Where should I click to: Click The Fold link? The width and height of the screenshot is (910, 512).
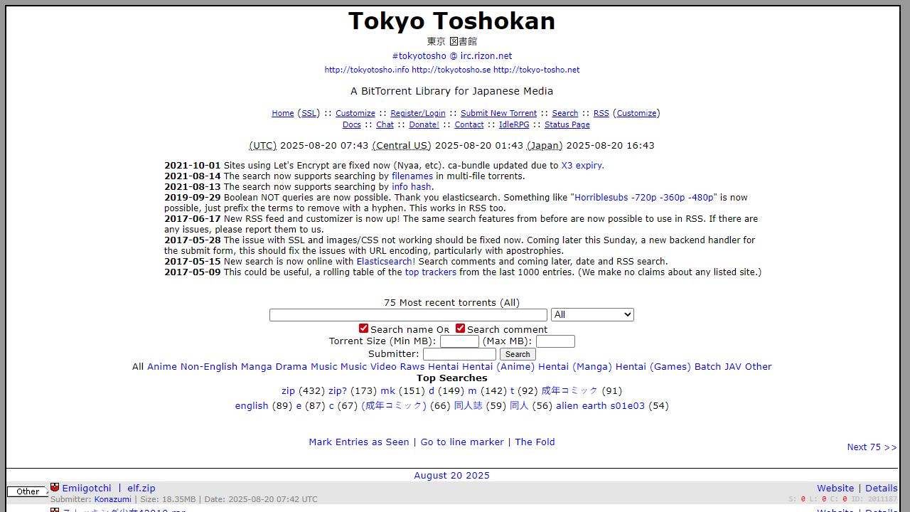coord(535,442)
